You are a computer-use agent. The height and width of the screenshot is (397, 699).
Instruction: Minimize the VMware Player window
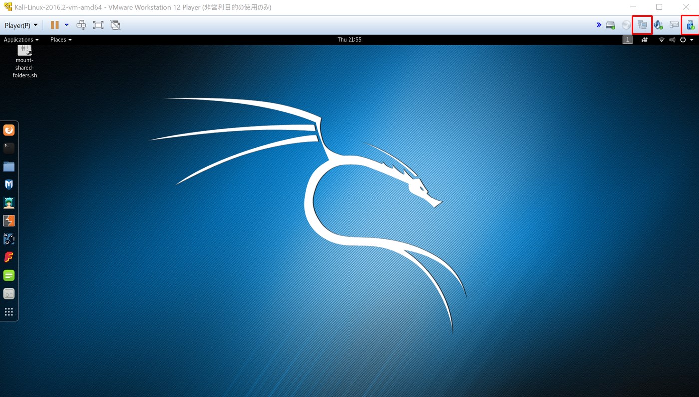pos(633,7)
